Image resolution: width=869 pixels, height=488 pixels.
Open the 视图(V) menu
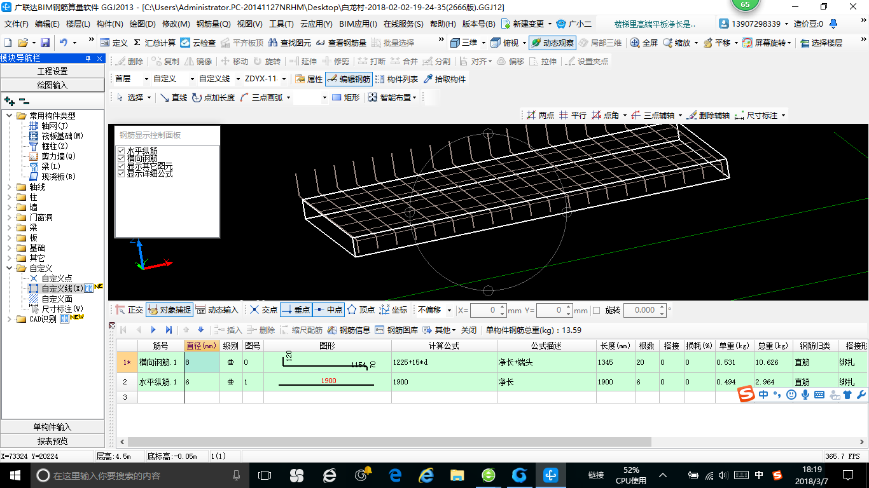coord(250,24)
